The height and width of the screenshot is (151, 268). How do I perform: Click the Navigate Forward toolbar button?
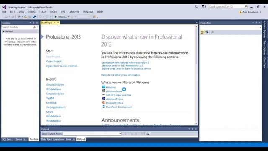click(13, 17)
